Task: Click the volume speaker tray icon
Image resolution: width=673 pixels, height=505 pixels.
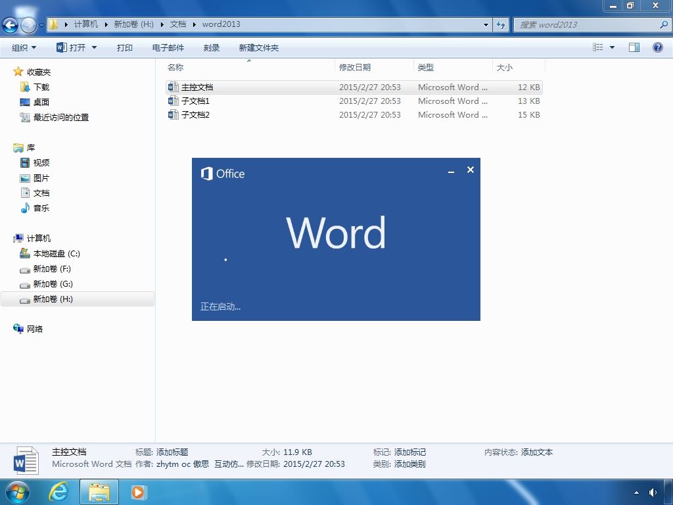Action: click(653, 493)
